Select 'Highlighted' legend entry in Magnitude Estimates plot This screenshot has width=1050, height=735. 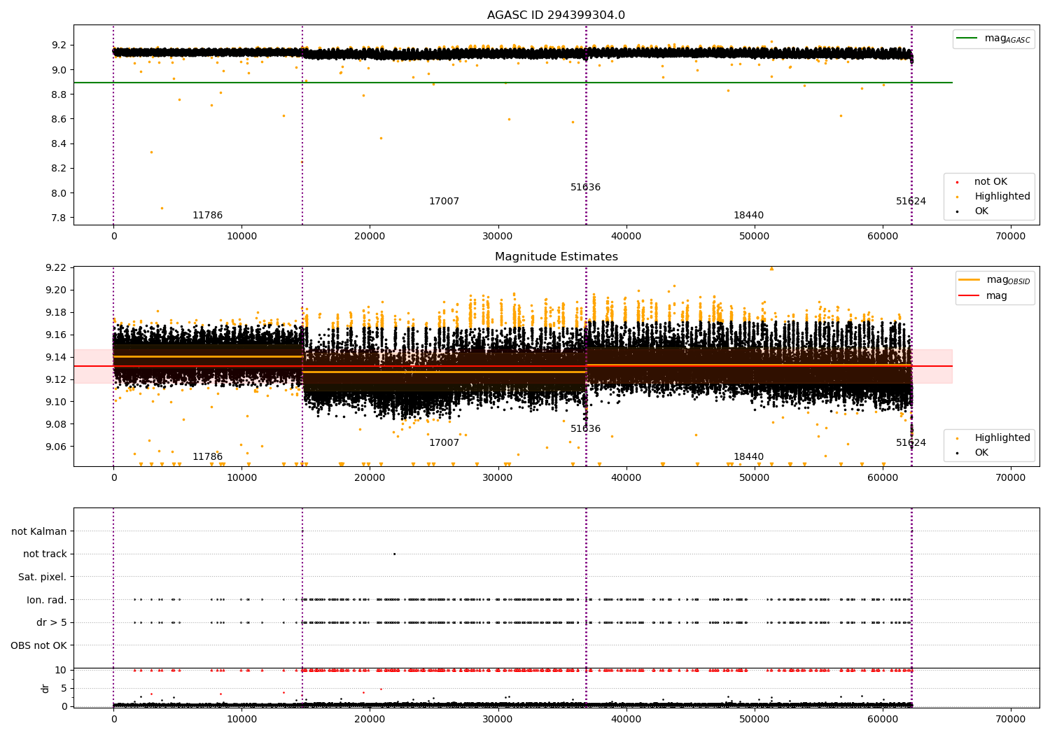tap(1002, 438)
